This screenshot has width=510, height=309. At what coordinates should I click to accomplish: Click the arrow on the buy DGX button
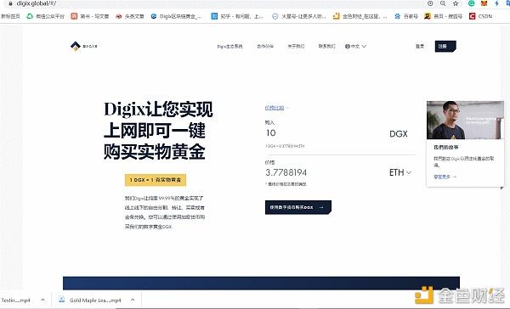pos(321,207)
